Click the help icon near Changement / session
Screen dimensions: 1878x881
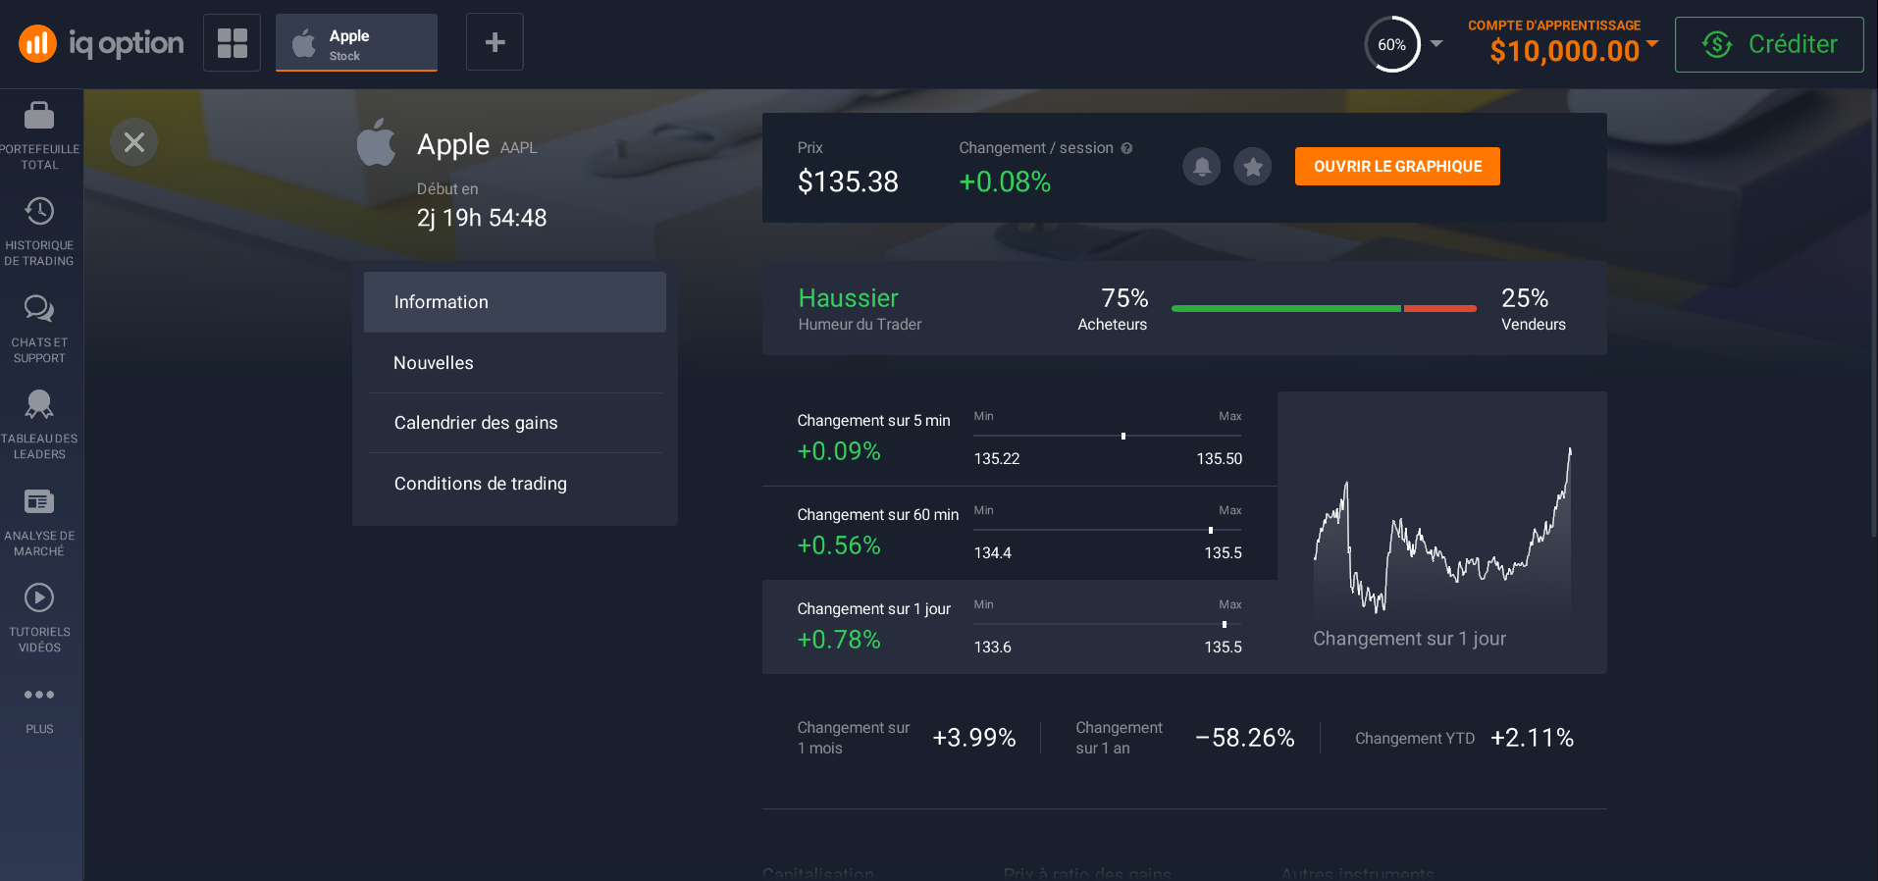point(1126,148)
